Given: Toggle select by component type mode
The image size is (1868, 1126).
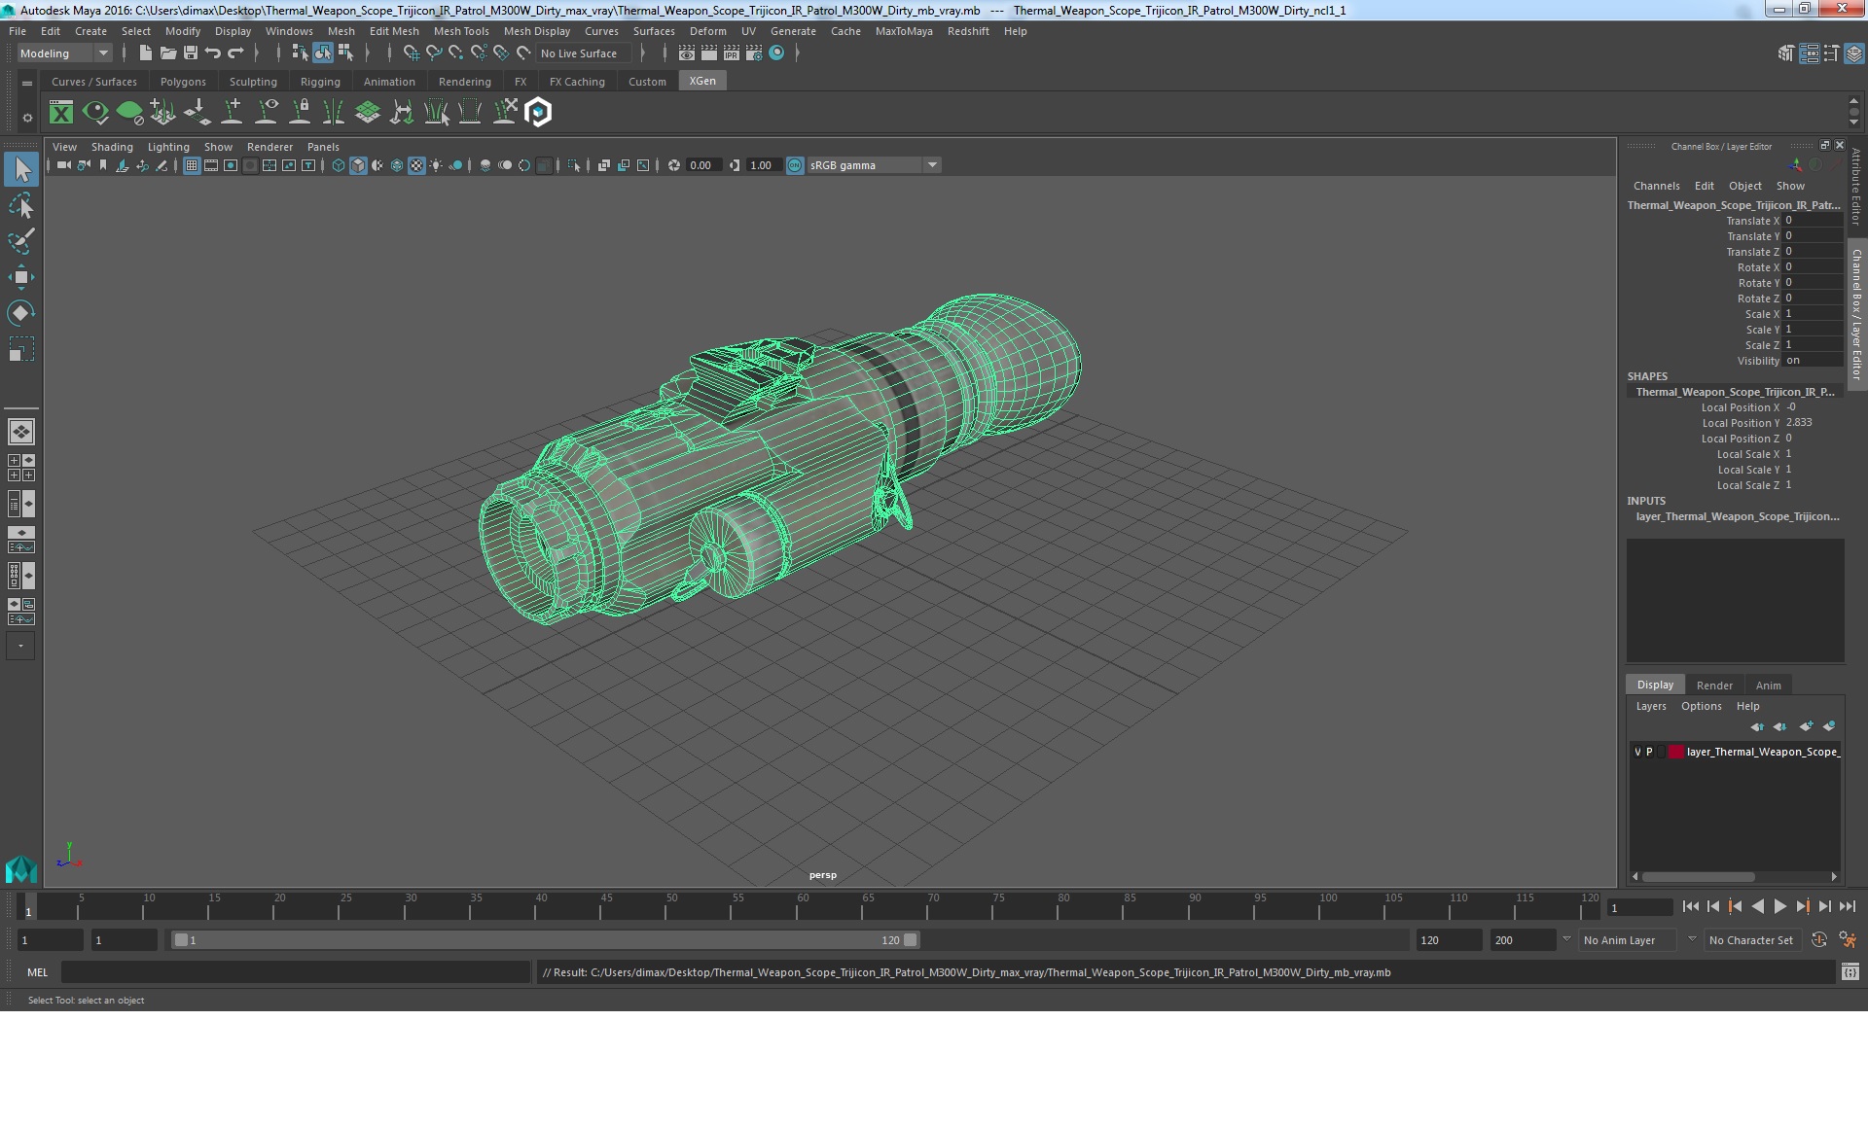Looking at the screenshot, I should pyautogui.click(x=345, y=53).
